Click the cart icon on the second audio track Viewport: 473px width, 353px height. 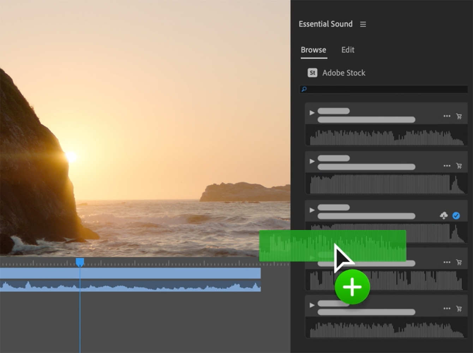click(x=459, y=166)
